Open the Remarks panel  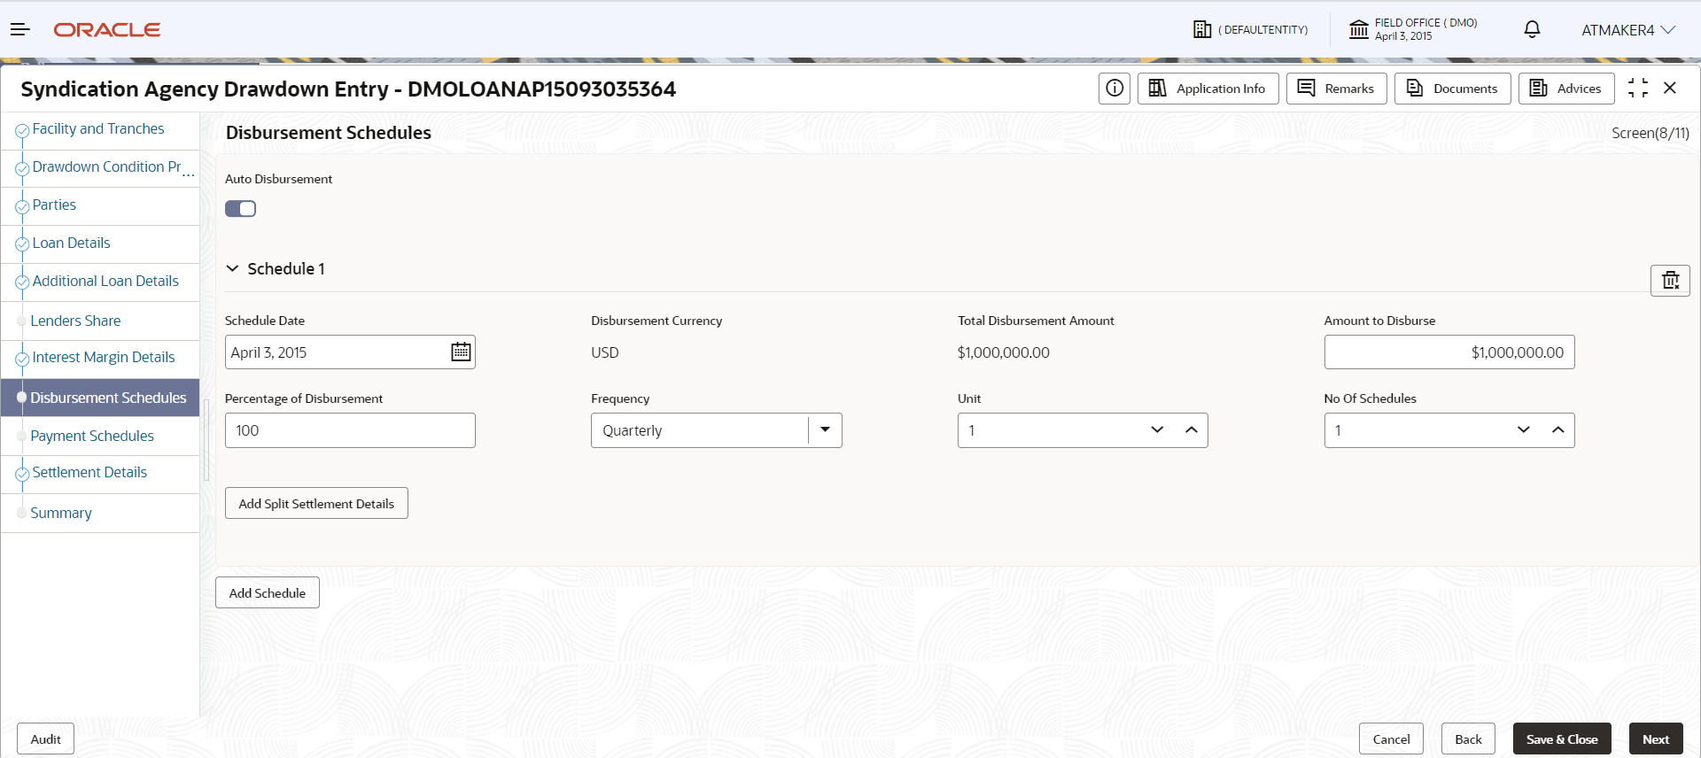point(1336,89)
